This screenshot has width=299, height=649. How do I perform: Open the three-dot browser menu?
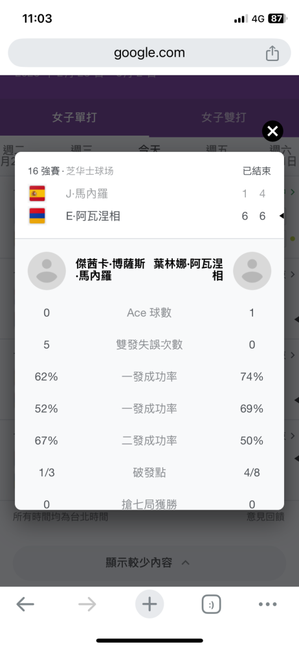[268, 604]
